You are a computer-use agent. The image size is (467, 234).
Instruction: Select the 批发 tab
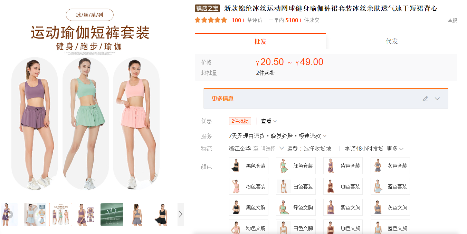pos(260,41)
